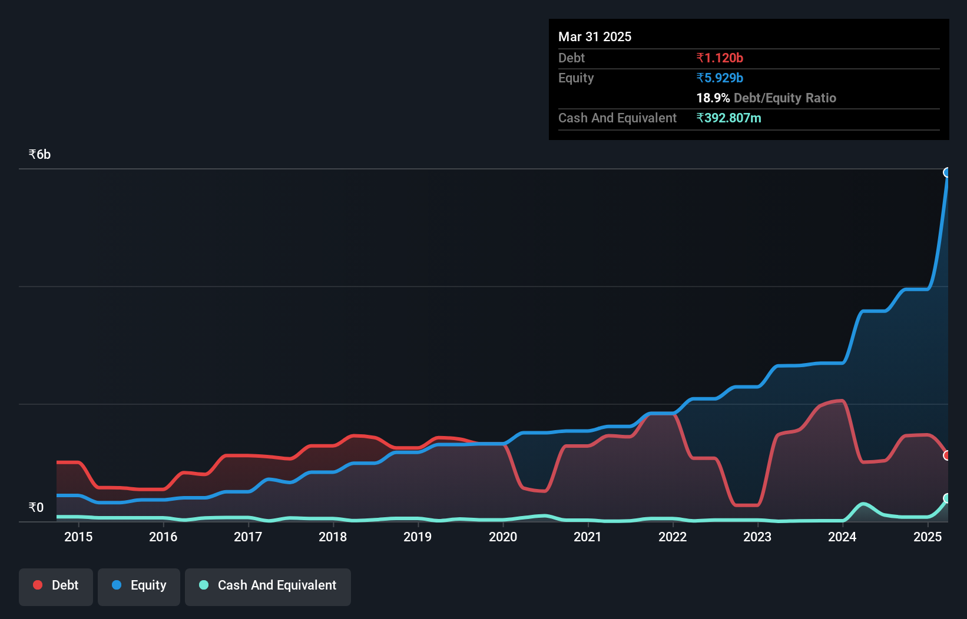Viewport: 967px width, 619px height.
Task: Click the ₹5.929b equity value
Action: click(720, 78)
